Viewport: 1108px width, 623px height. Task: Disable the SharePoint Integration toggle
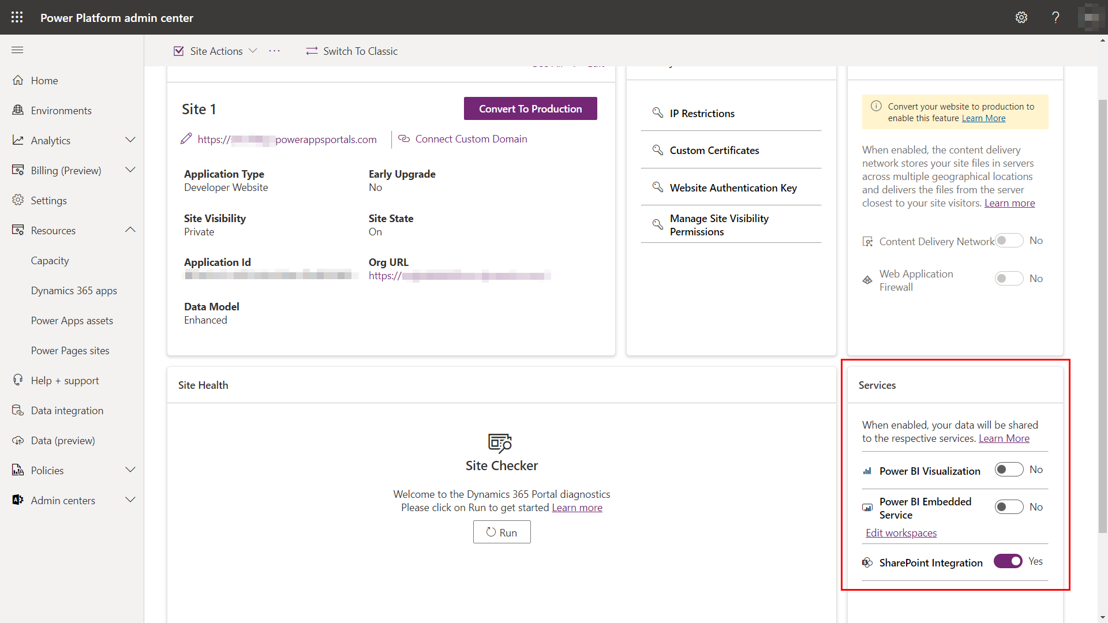coord(1007,561)
